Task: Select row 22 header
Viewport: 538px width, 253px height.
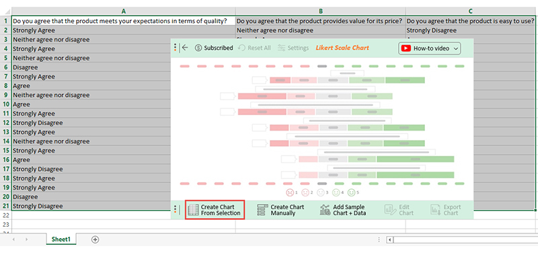Action: [x=6, y=215]
